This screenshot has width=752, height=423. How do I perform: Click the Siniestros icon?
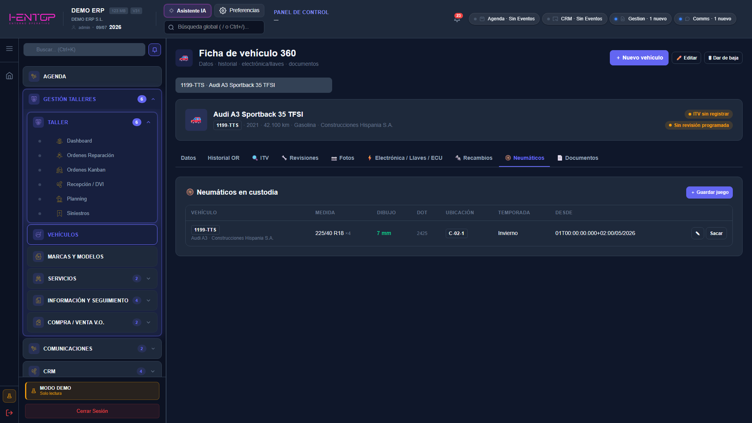pyautogui.click(x=60, y=213)
